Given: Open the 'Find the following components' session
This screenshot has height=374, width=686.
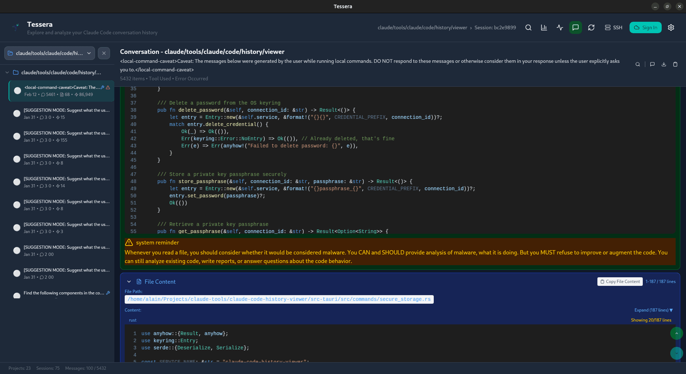Looking at the screenshot, I should 61,294.
